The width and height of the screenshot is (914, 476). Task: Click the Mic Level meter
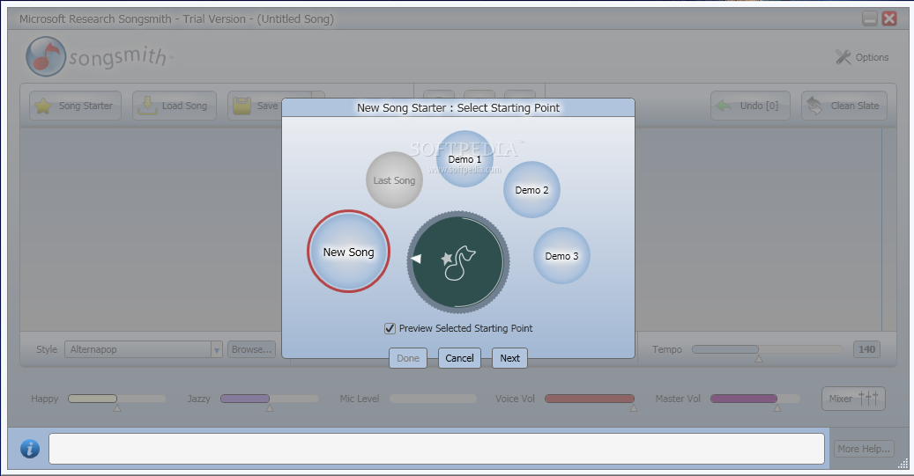433,399
